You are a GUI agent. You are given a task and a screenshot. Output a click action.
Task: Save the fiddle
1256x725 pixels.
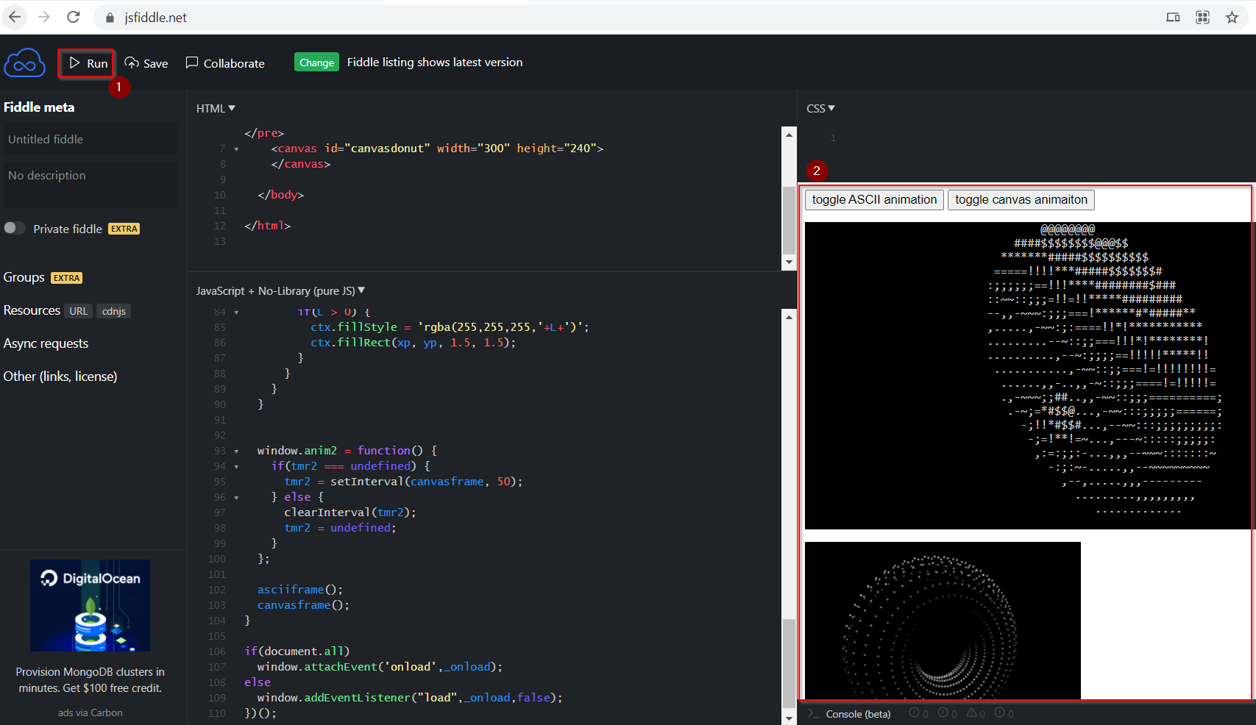[x=146, y=63]
